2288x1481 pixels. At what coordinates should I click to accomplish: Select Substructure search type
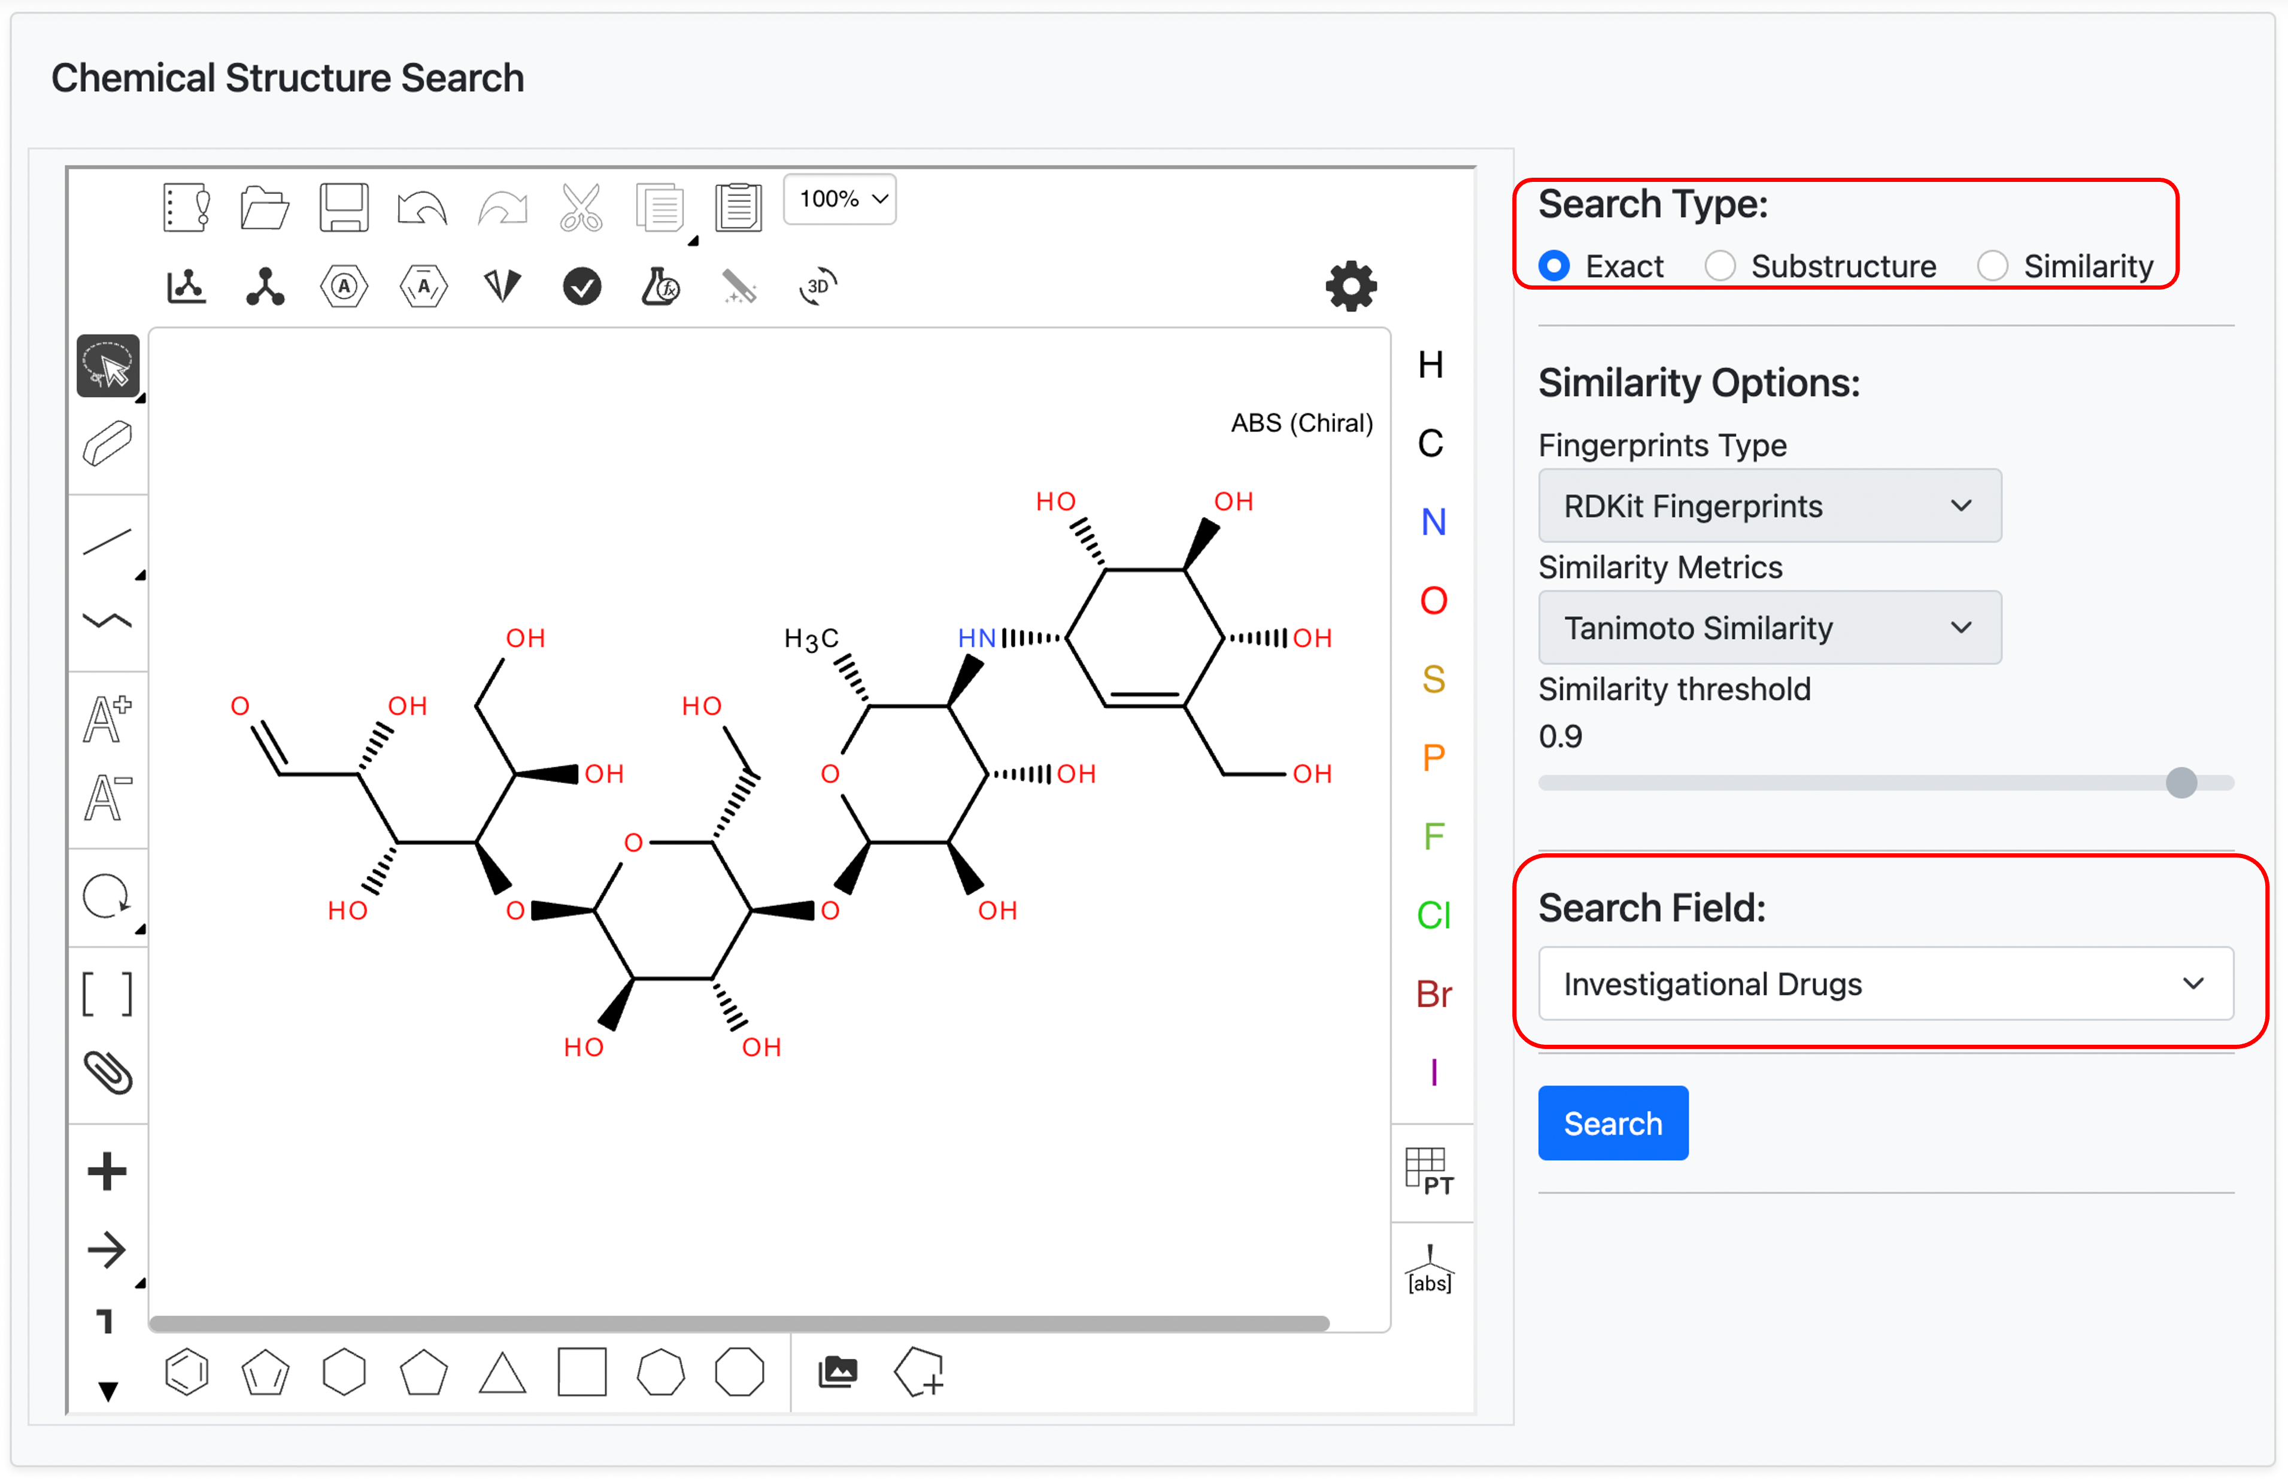point(1720,266)
